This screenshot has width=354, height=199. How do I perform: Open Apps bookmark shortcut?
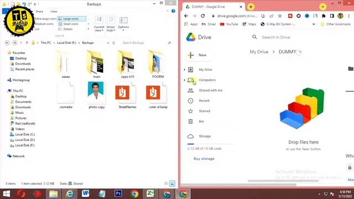pos(191,24)
